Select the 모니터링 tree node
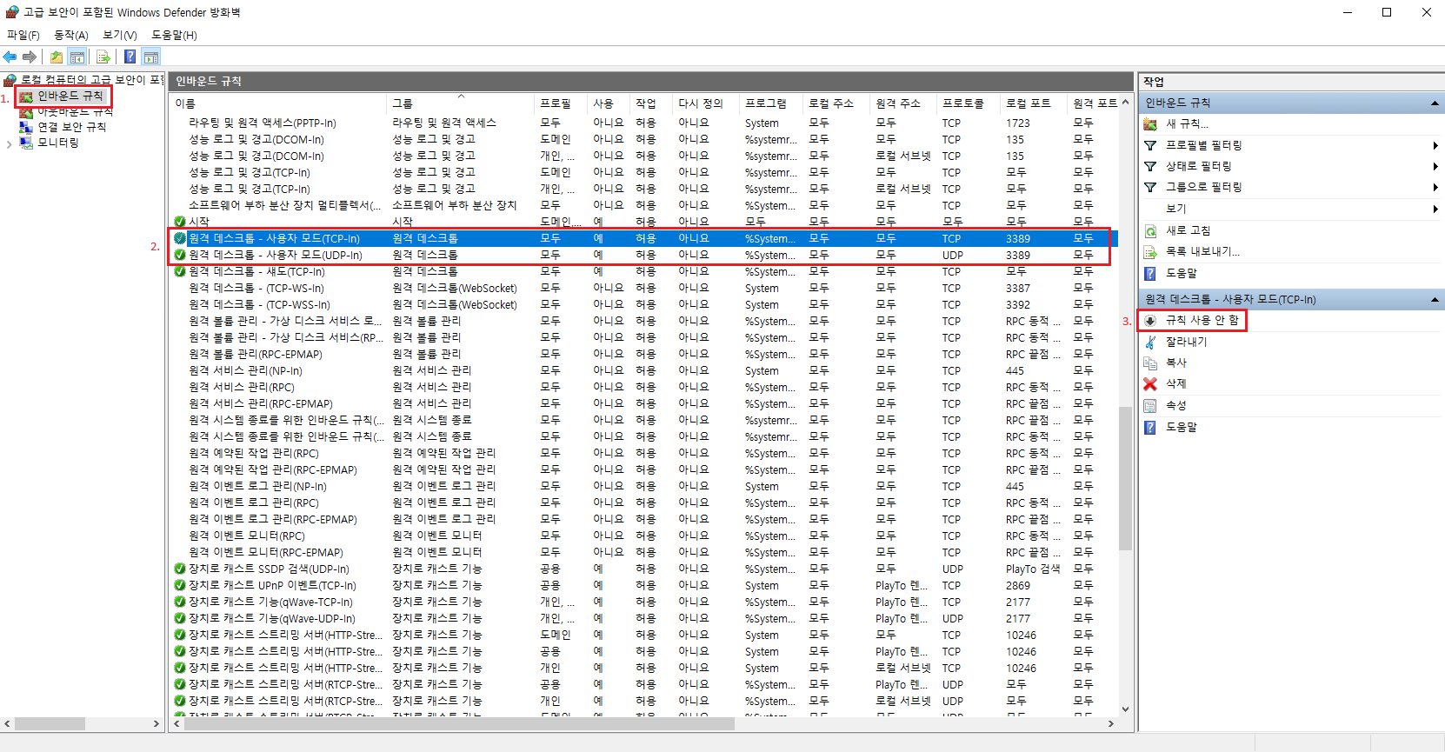 57,143
